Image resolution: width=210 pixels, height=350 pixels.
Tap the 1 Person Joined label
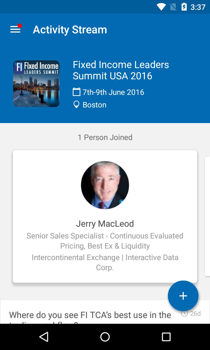tap(105, 137)
